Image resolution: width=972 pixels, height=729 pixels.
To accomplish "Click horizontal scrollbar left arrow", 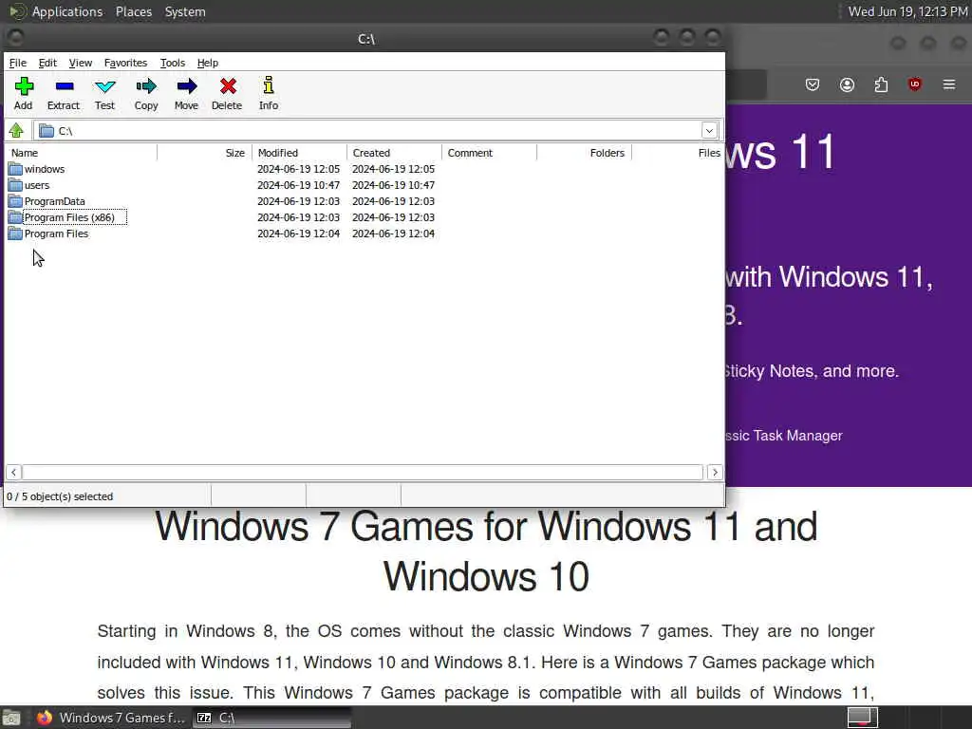I will pyautogui.click(x=13, y=473).
